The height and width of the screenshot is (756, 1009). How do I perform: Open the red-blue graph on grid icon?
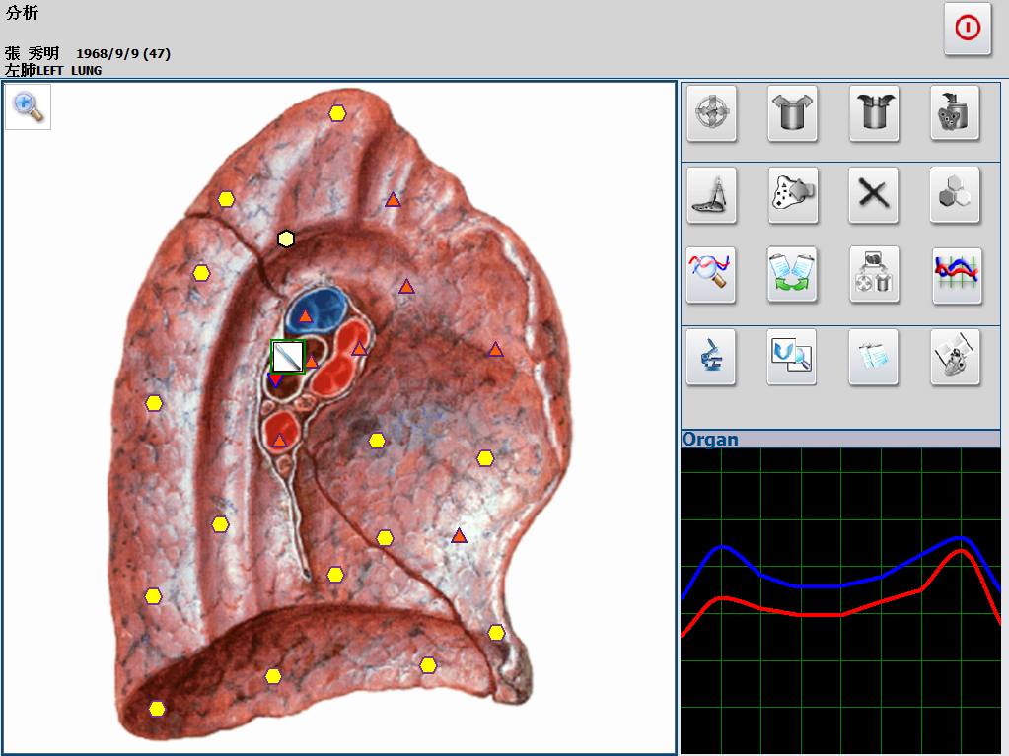coord(956,275)
